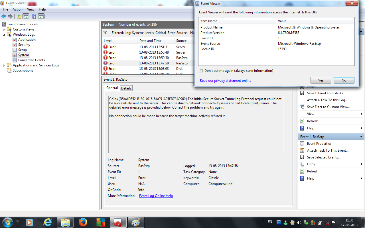Click the network signal tray icon
Screen dimensions: 365x228
(x=327, y=223)
